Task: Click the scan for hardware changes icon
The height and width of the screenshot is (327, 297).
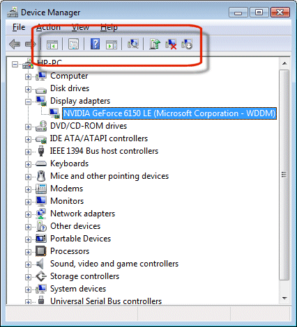Action: click(133, 44)
